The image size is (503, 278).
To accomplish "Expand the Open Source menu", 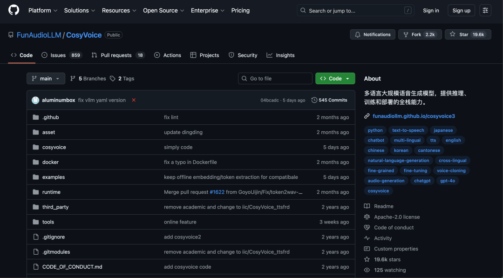I will [x=163, y=11].
